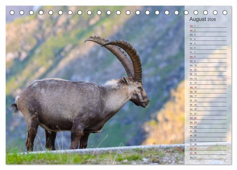Select the 'Sa 15' date row
This screenshot has width=237, height=170.
(208, 87)
